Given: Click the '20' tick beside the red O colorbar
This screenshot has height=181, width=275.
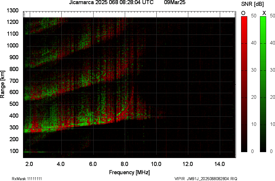Looking at the screenshot, I should pyautogui.click(x=254, y=97).
